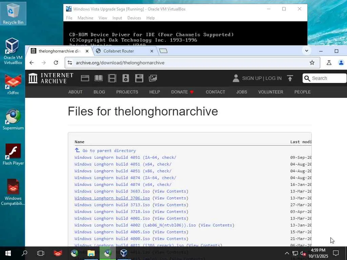347x260 pixels.
Task: Download Windows Longhorn build 4008.iso
Action: tap(112, 239)
